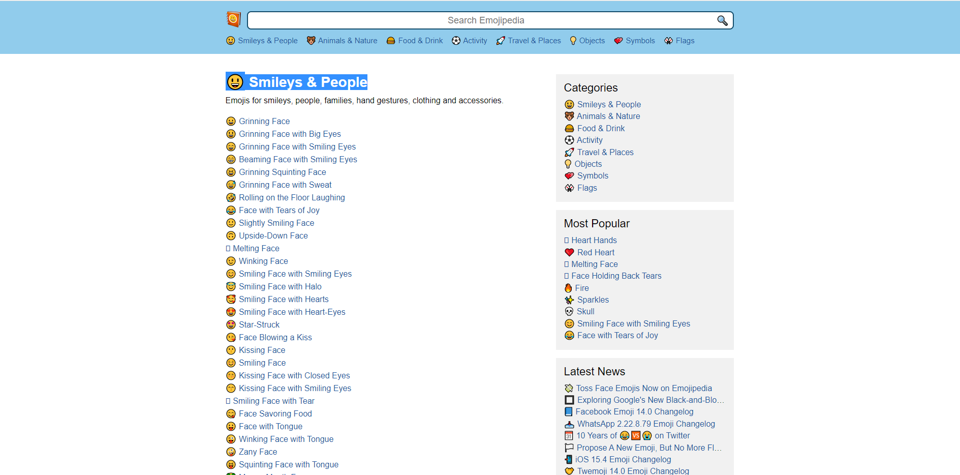Click the skull emoji icon in Most Popular
The image size is (960, 475).
569,311
